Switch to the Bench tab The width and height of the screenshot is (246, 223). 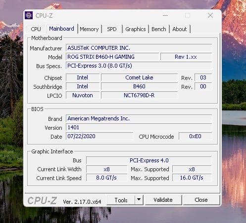pos(159,29)
